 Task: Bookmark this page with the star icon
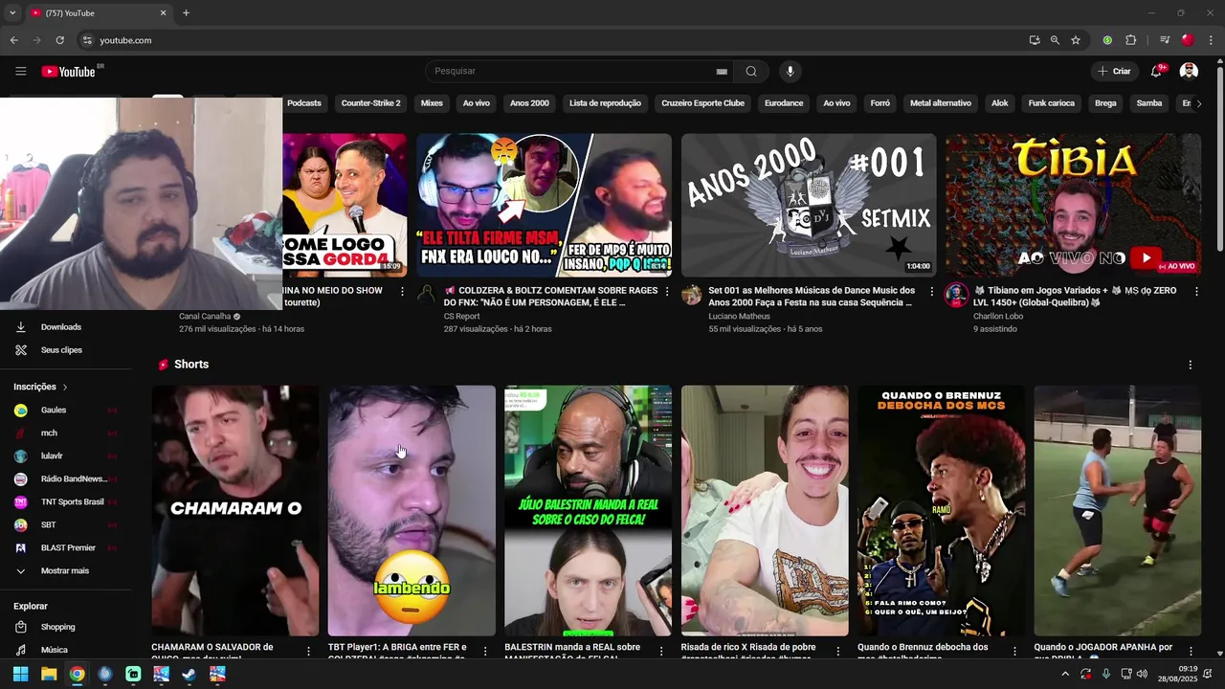pyautogui.click(x=1076, y=40)
